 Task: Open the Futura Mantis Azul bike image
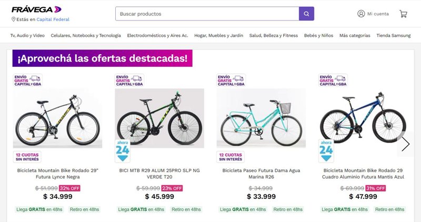[x=363, y=118]
